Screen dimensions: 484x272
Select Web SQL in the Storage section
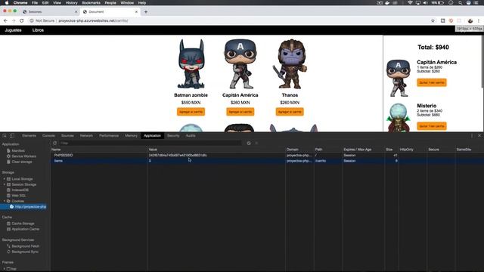click(x=18, y=196)
